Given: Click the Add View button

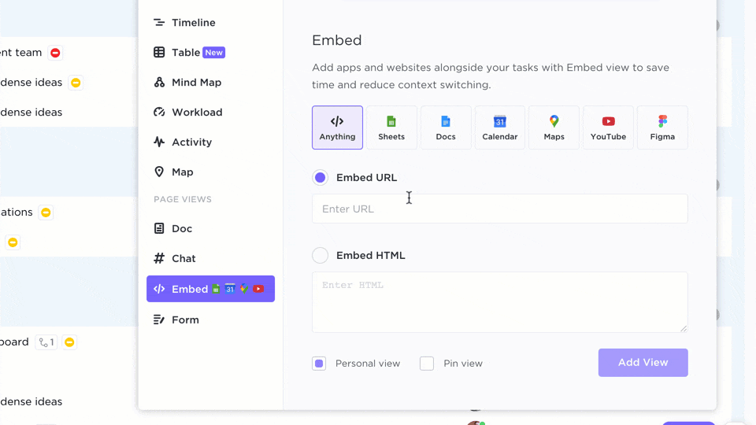Looking at the screenshot, I should click(643, 363).
